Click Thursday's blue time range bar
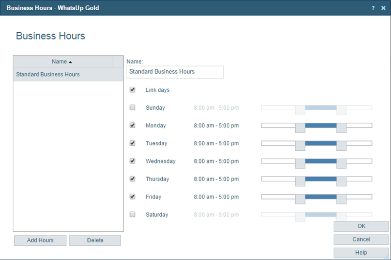This screenshot has width=391, height=260. pos(321,179)
